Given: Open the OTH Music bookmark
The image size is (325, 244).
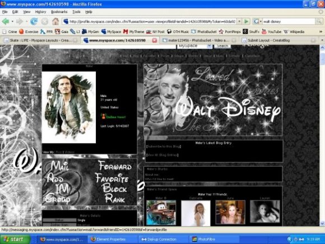Looking at the screenshot, I should (178, 32).
